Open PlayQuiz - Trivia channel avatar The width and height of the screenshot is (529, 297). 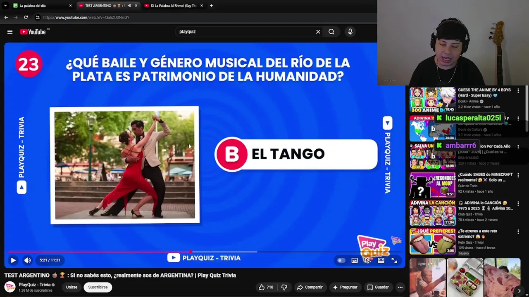pyautogui.click(x=10, y=287)
